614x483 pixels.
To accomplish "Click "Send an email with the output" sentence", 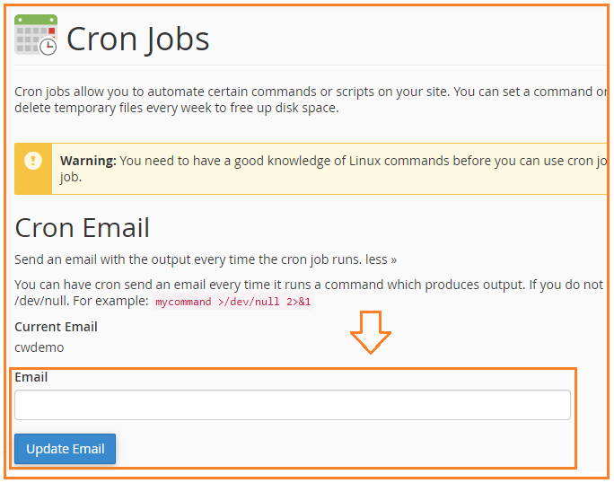I will coord(188,259).
